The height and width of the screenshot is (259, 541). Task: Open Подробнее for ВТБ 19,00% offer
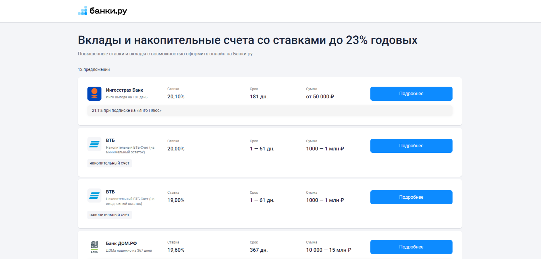point(411,197)
